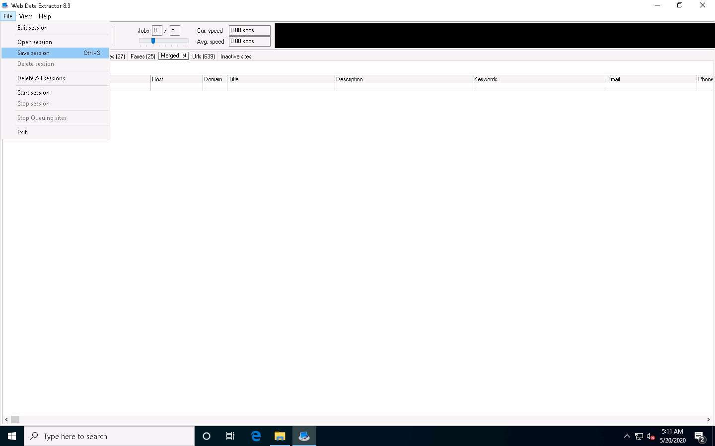Choose Edit session from menu

click(55, 28)
